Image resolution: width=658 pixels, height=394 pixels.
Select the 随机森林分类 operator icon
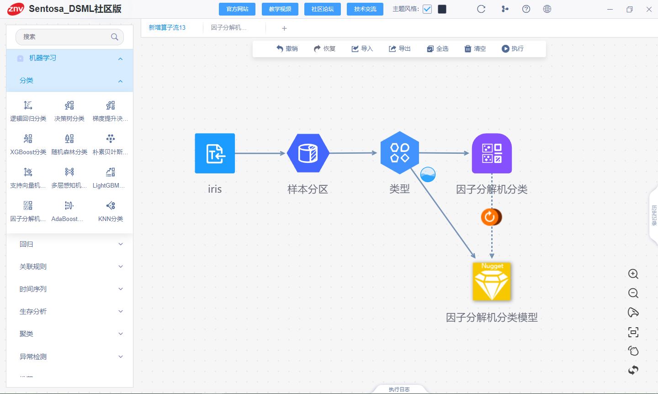[69, 139]
